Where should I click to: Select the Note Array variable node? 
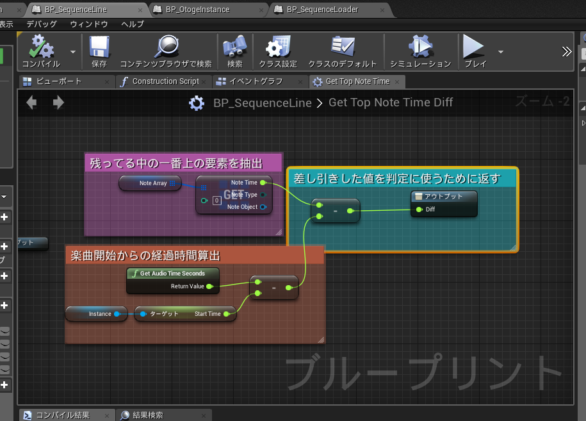151,183
